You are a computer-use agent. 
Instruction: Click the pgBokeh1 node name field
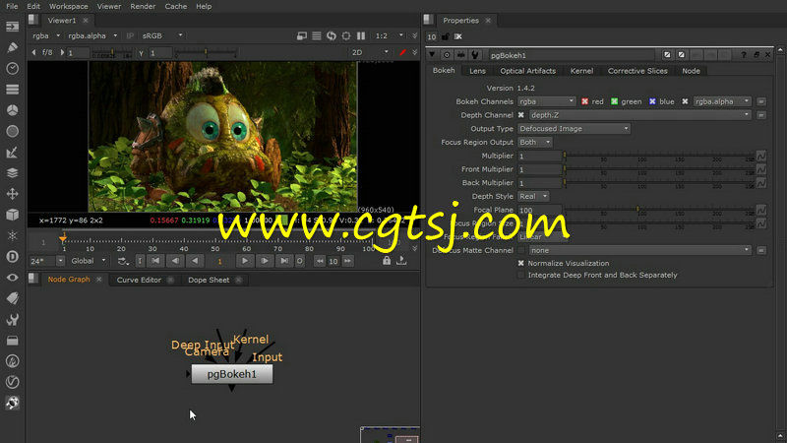click(572, 55)
